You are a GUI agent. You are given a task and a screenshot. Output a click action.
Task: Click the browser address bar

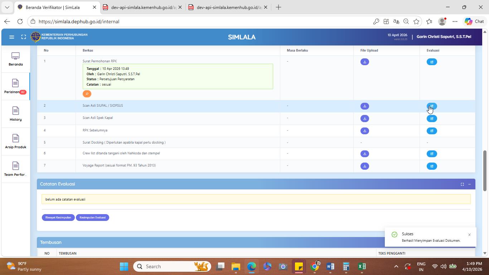point(200,21)
